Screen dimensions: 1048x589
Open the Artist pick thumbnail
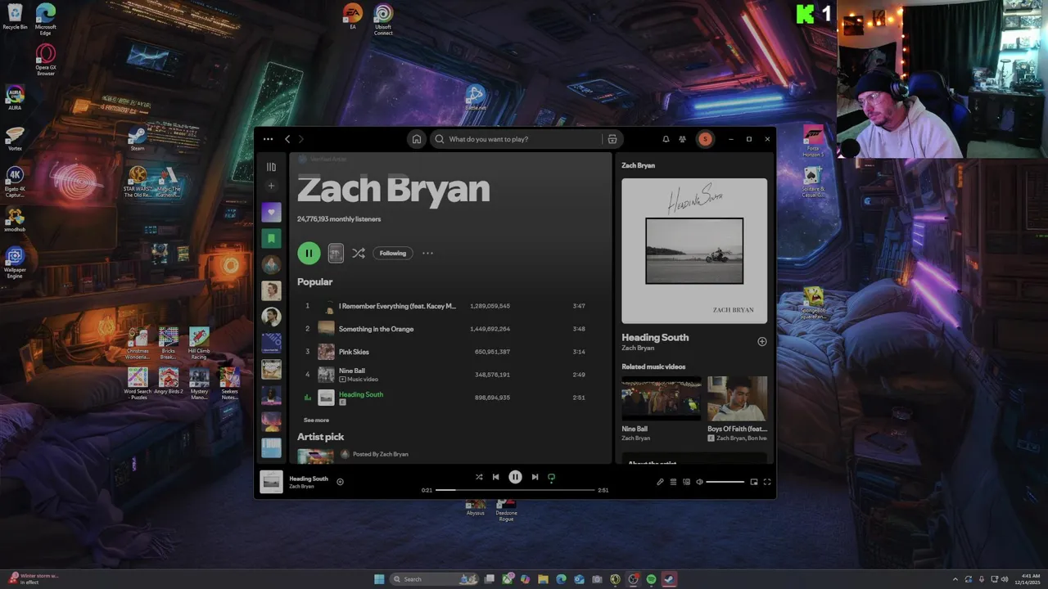(315, 456)
